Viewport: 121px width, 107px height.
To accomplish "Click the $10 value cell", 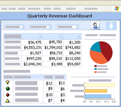I will [49, 95].
